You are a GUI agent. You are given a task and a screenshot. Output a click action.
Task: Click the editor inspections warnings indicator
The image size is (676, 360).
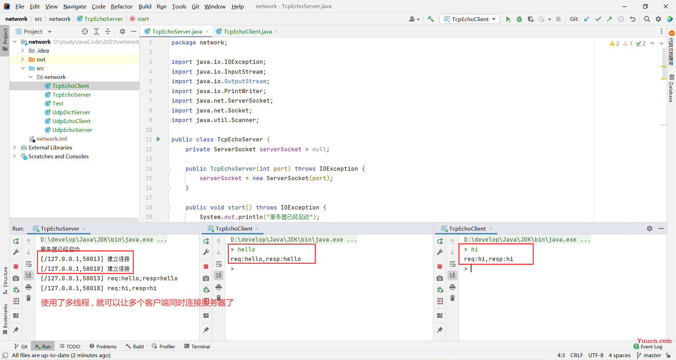click(x=628, y=43)
